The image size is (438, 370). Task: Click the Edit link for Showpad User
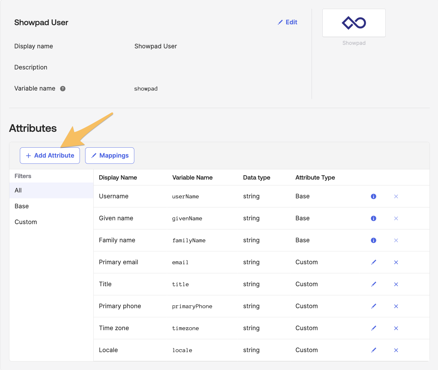tap(287, 22)
